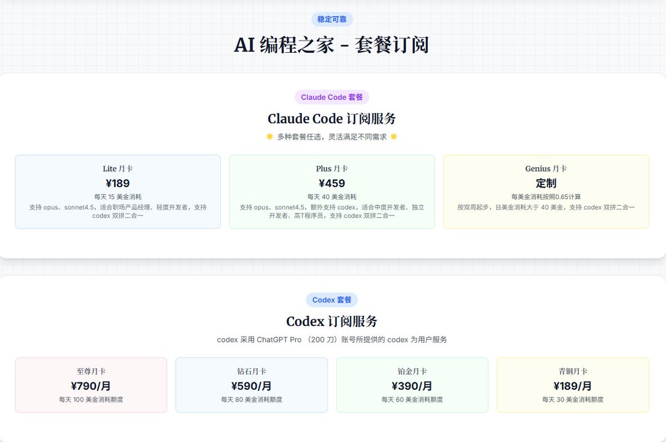Select the 青铜月卡 card
The height and width of the screenshot is (442, 666).
pyautogui.click(x=573, y=385)
